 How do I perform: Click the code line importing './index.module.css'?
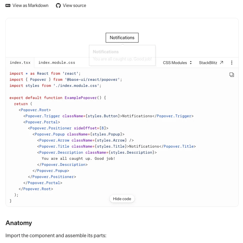(55, 86)
